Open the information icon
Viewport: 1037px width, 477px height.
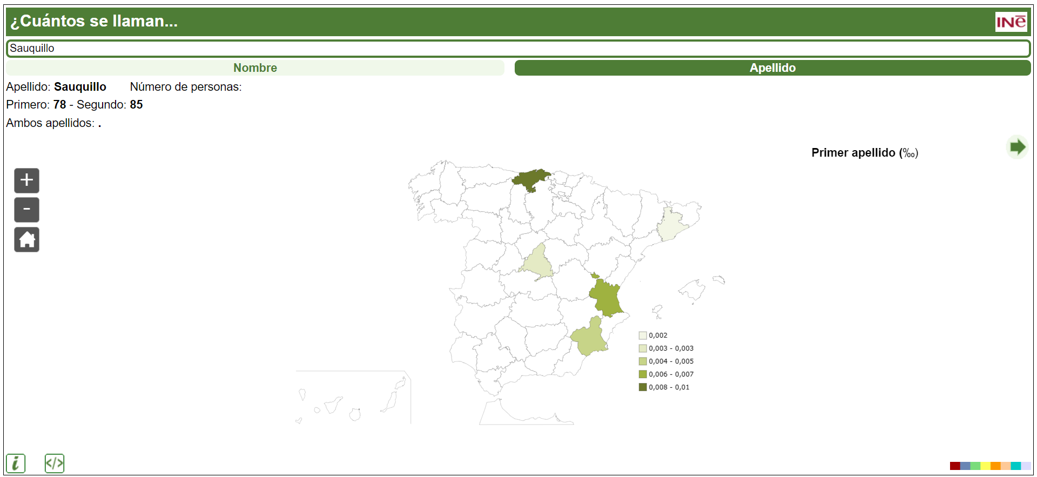pos(16,463)
